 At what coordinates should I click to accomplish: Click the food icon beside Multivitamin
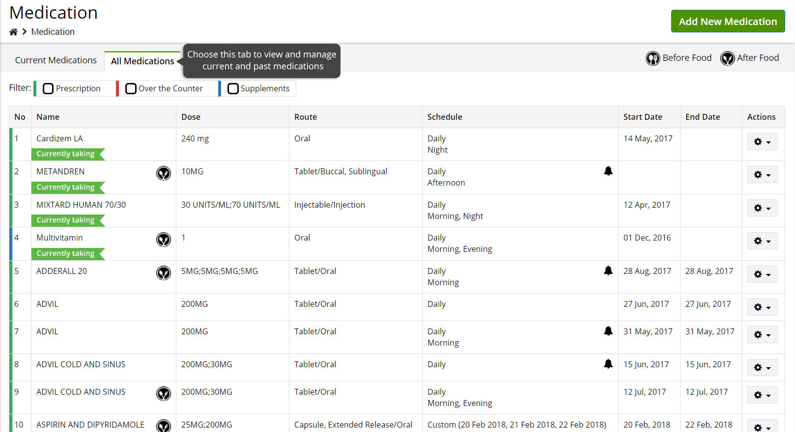click(164, 240)
